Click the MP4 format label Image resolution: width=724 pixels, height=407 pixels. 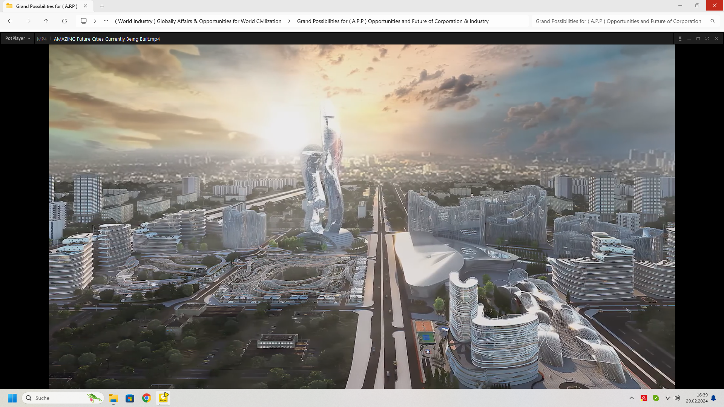42,39
